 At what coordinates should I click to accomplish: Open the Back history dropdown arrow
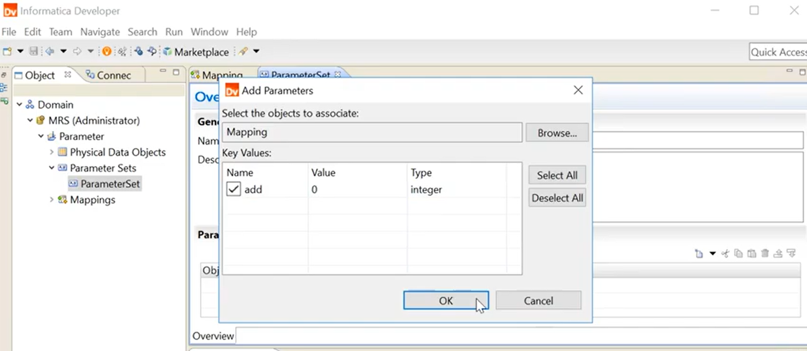pyautogui.click(x=63, y=51)
